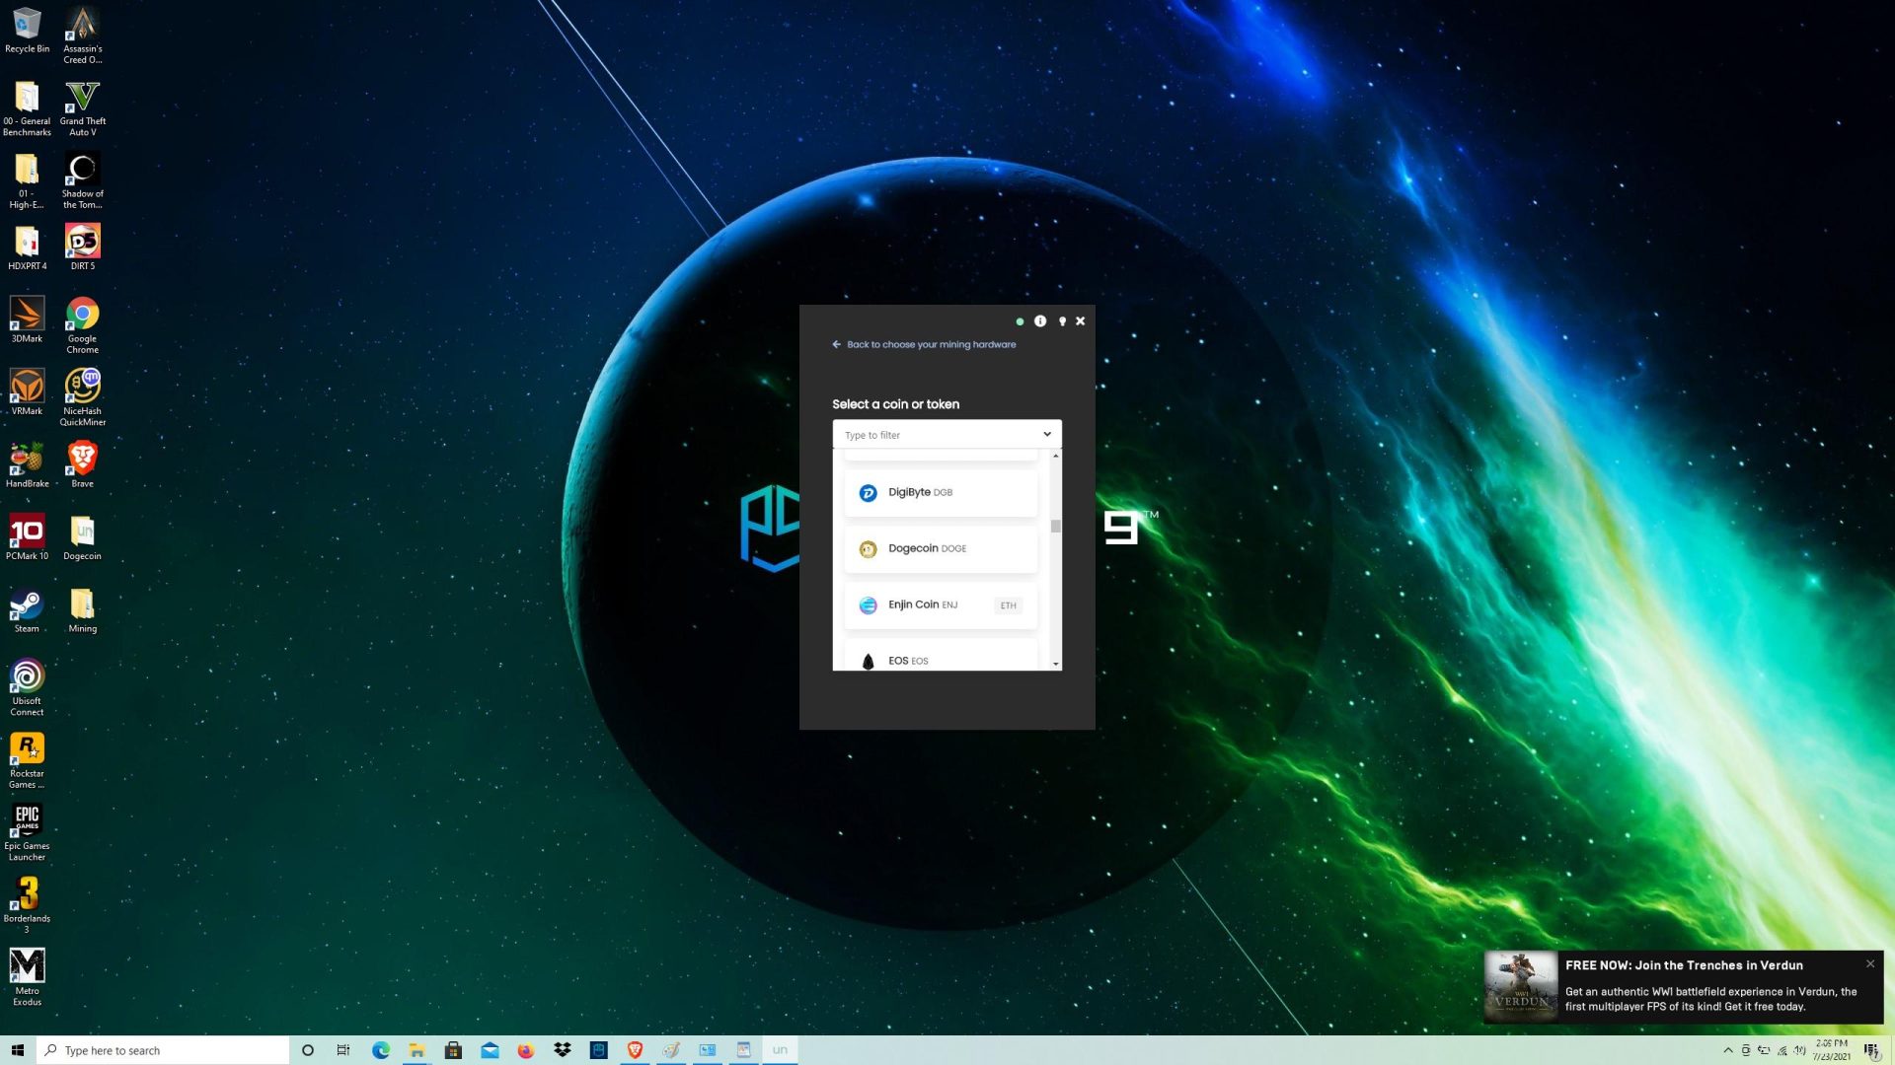Click the lightbulb tips icon
The height and width of the screenshot is (1065, 1895).
(x=1062, y=321)
